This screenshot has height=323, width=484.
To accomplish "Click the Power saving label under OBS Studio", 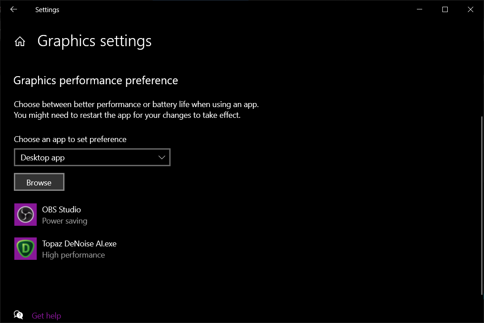I will click(64, 221).
